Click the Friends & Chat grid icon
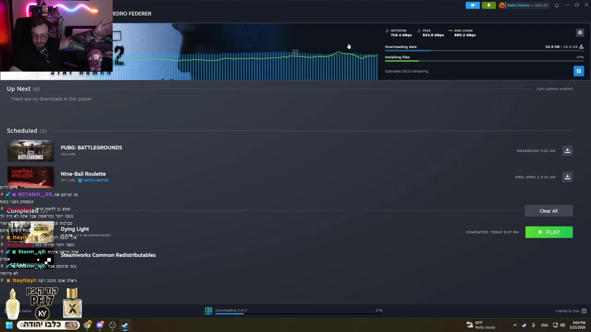The height and width of the screenshot is (332, 591). click(x=584, y=311)
